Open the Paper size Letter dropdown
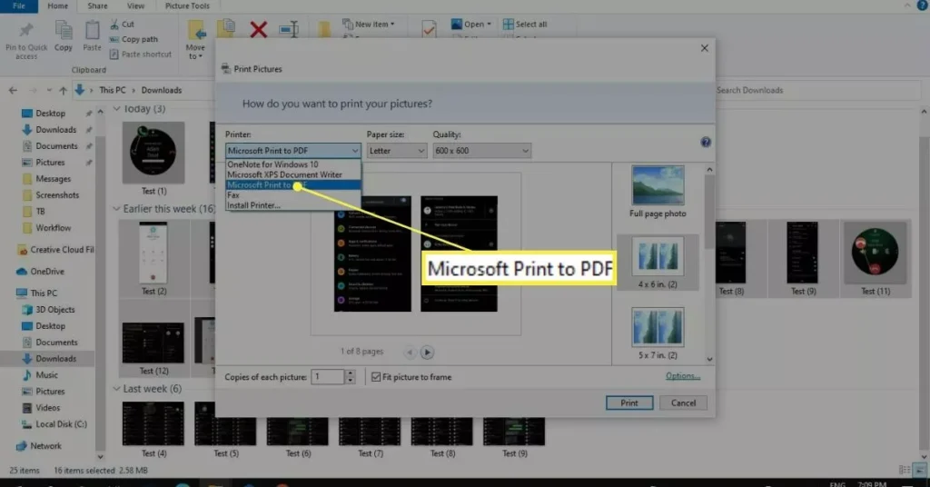The height and width of the screenshot is (487, 930). (x=396, y=151)
